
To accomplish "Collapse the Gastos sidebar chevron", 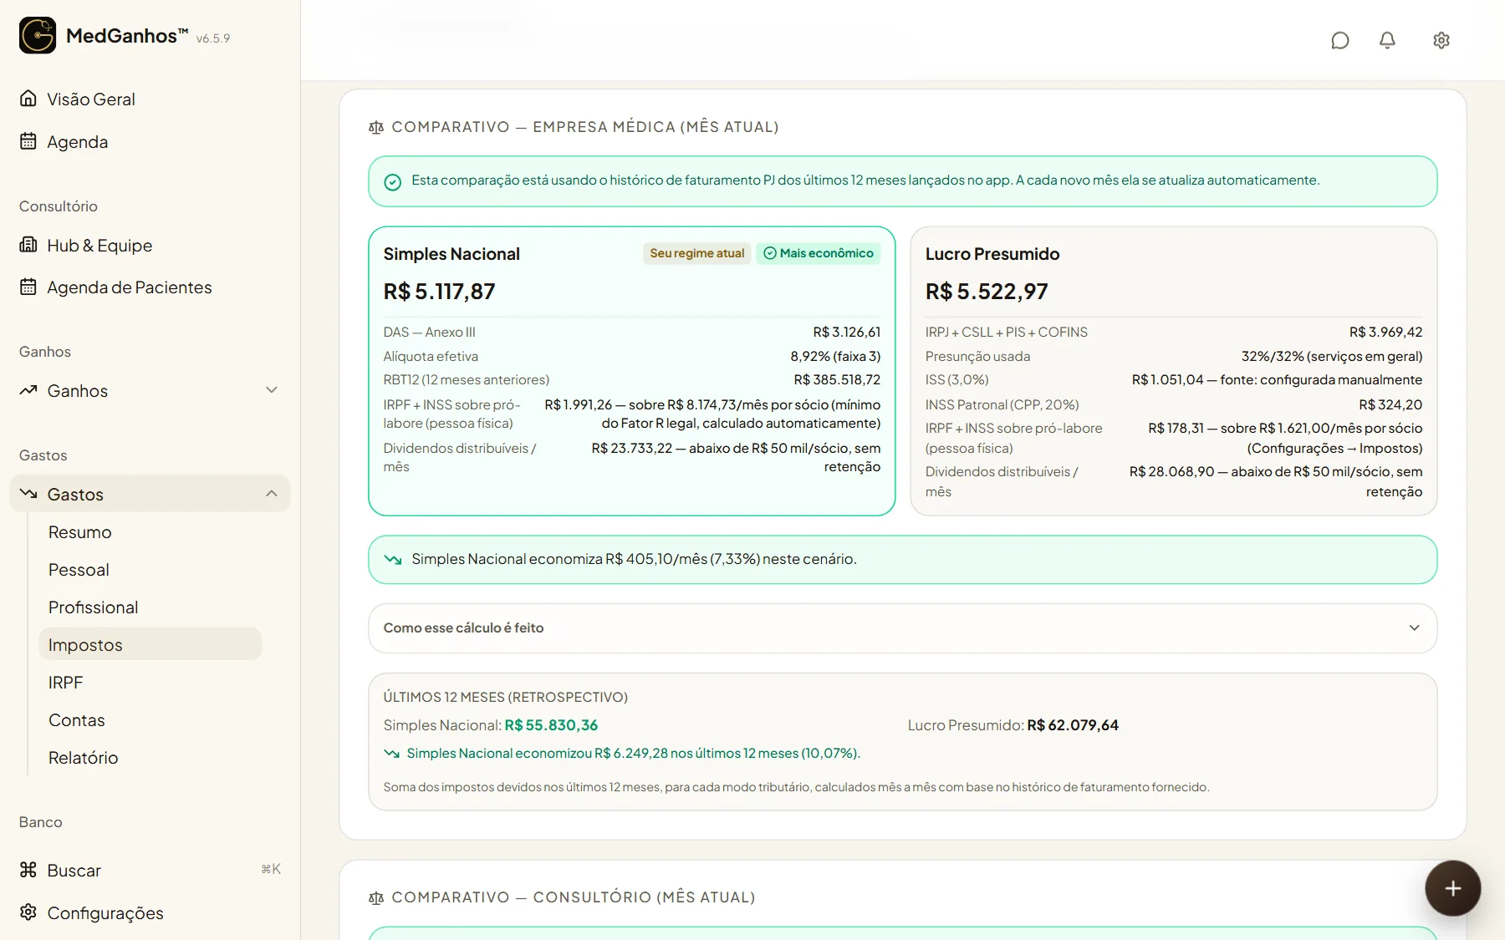I will tap(271, 494).
